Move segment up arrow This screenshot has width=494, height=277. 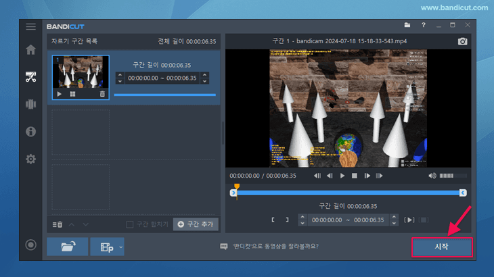(72, 224)
